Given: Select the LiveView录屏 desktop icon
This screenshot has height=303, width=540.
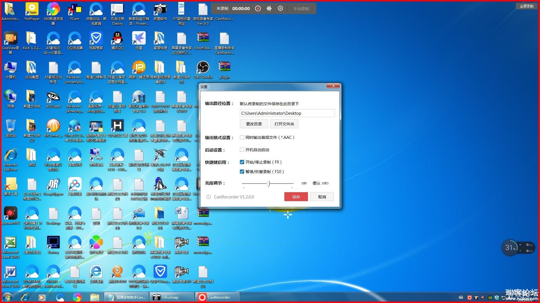Looking at the screenshot, I should click(x=11, y=43).
